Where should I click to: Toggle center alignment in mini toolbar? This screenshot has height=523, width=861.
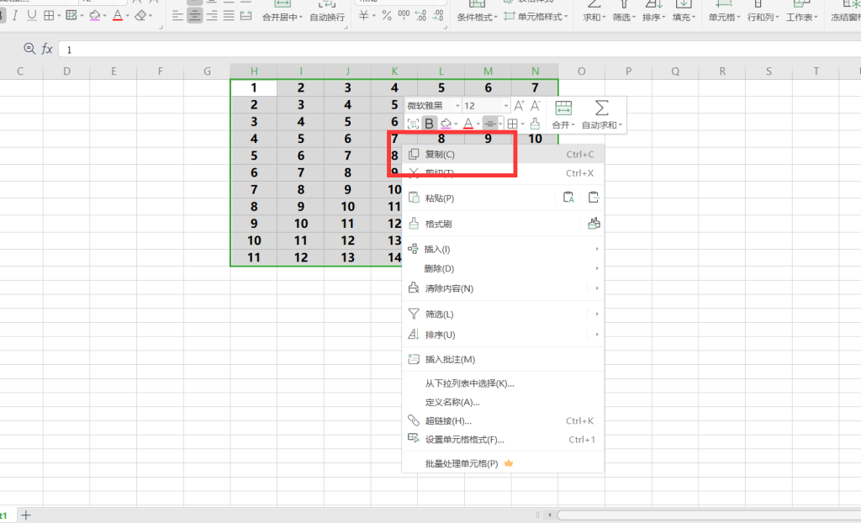pos(490,124)
